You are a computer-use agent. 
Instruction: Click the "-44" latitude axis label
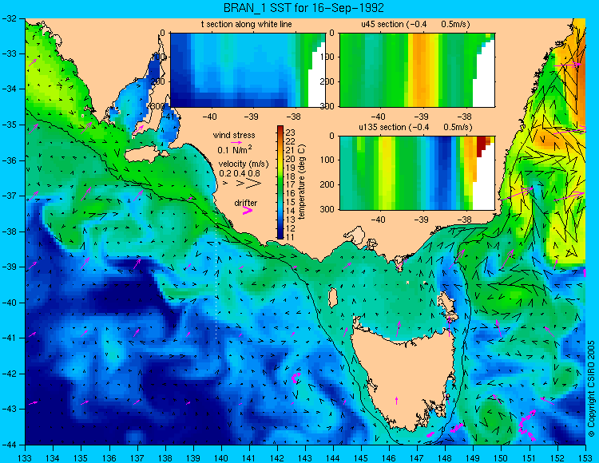click(x=9, y=445)
